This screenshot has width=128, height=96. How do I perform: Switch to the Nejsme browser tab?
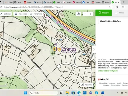point(77,2)
